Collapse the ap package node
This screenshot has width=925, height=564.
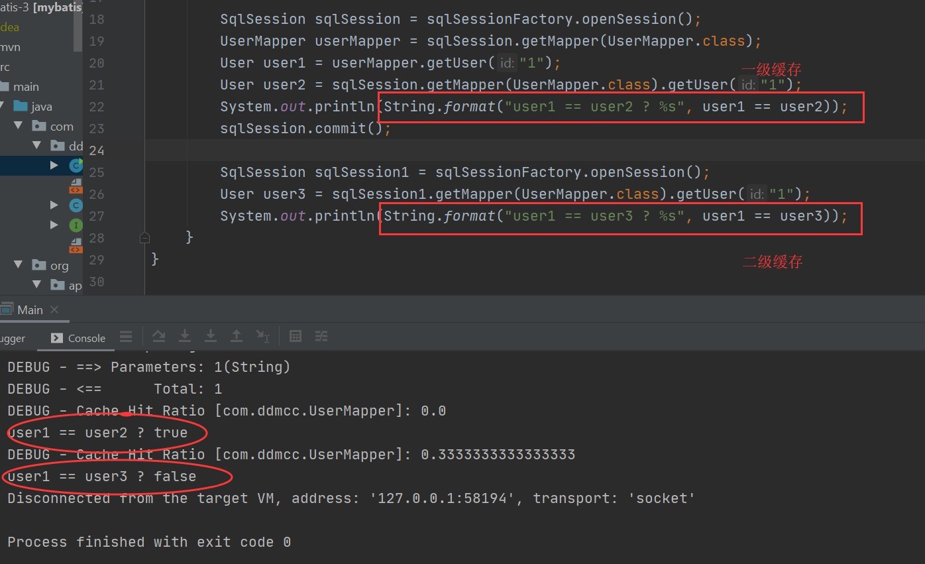pyautogui.click(x=36, y=285)
